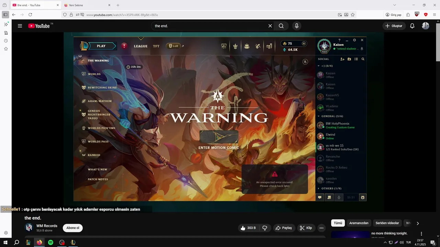440x247 pixels.
Task: Open the Store coins icon in League client
Action: click(269, 46)
